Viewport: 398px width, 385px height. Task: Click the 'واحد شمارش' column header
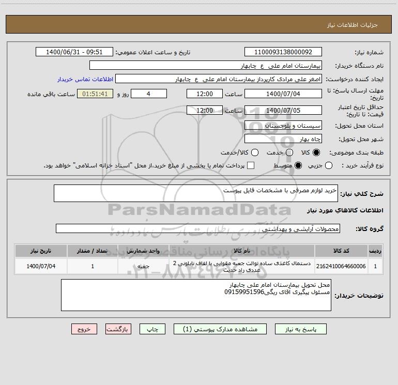[x=143, y=251]
